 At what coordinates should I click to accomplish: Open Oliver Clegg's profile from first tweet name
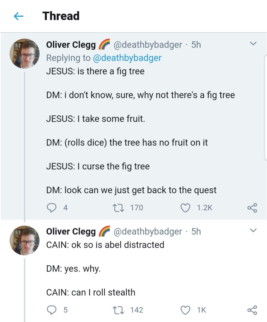pos(71,45)
